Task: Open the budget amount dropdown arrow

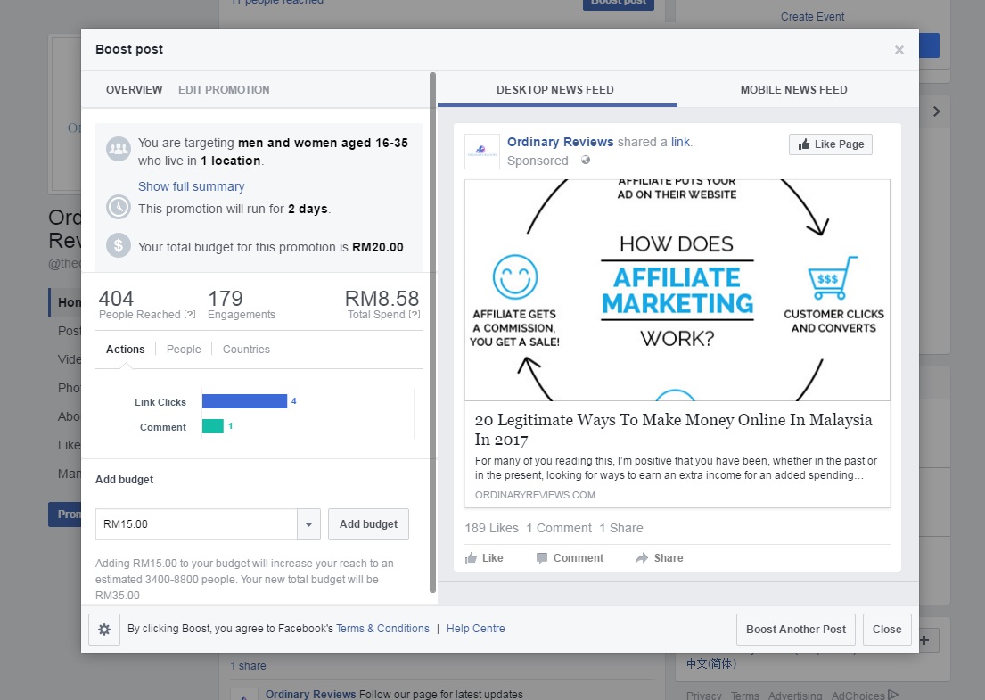Action: click(x=308, y=524)
